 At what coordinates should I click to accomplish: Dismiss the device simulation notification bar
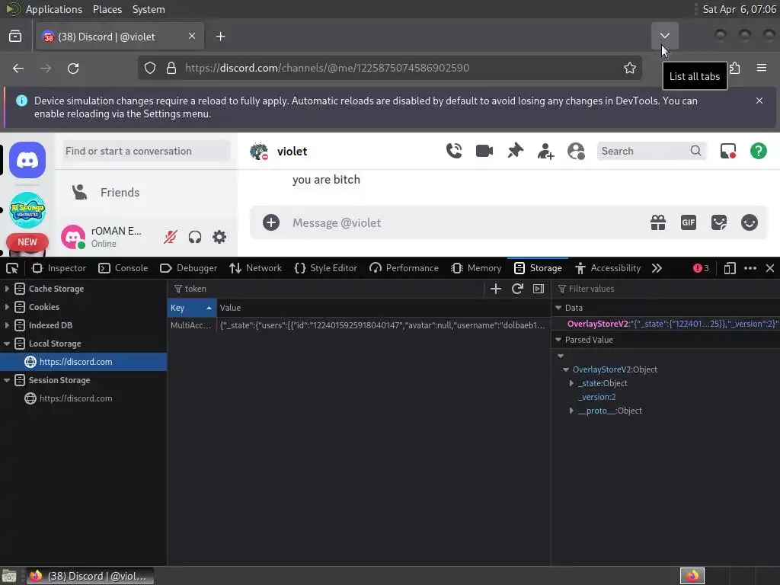tap(759, 101)
